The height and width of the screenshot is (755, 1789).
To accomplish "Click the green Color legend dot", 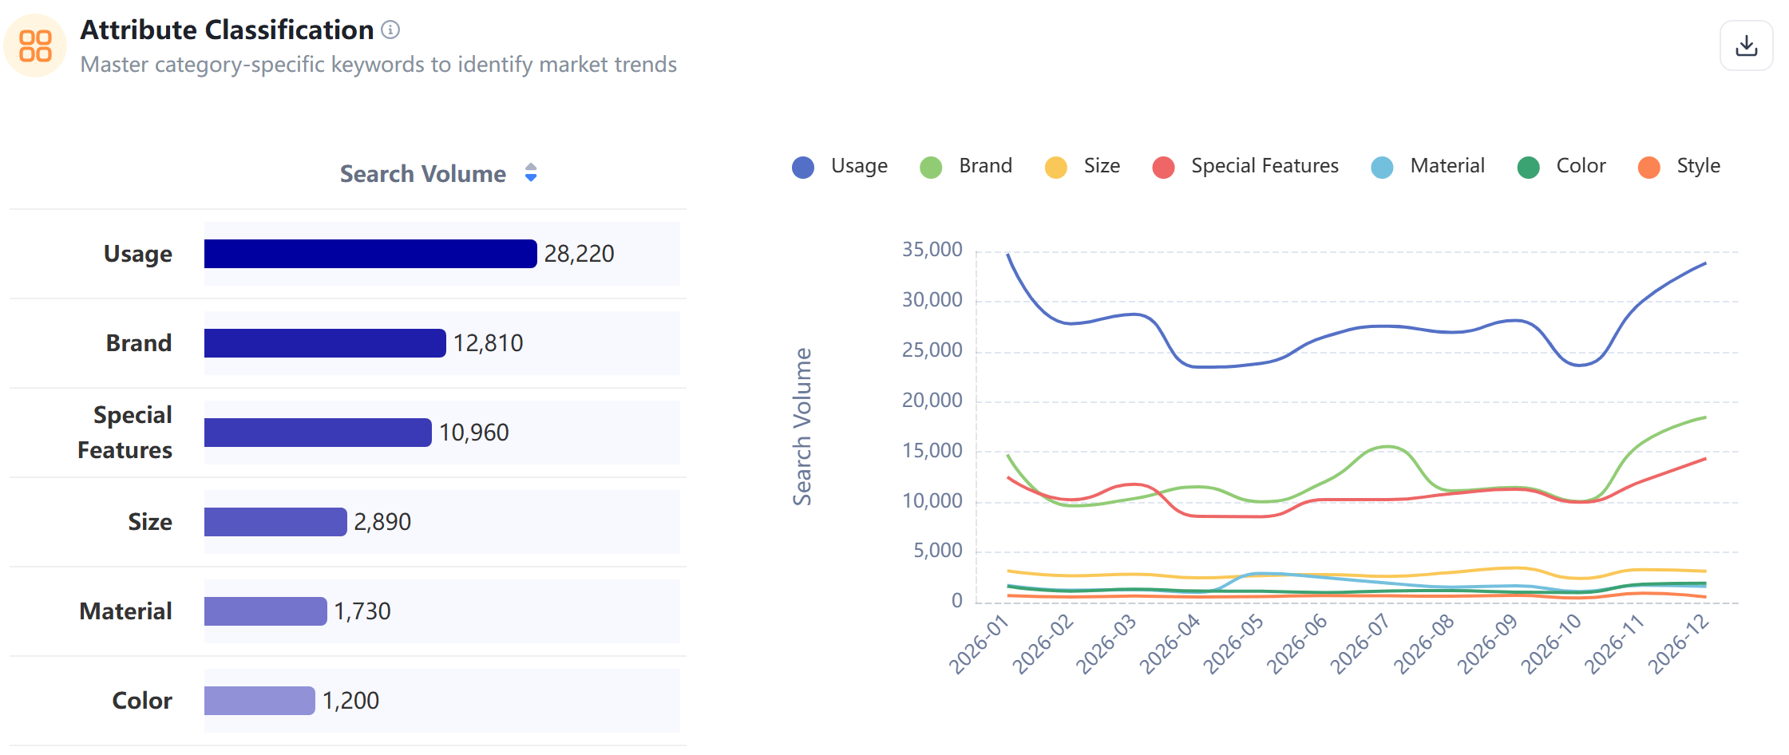I will (1528, 168).
